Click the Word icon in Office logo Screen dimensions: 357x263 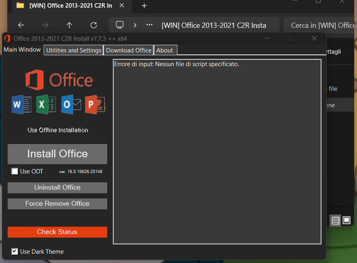(21, 104)
